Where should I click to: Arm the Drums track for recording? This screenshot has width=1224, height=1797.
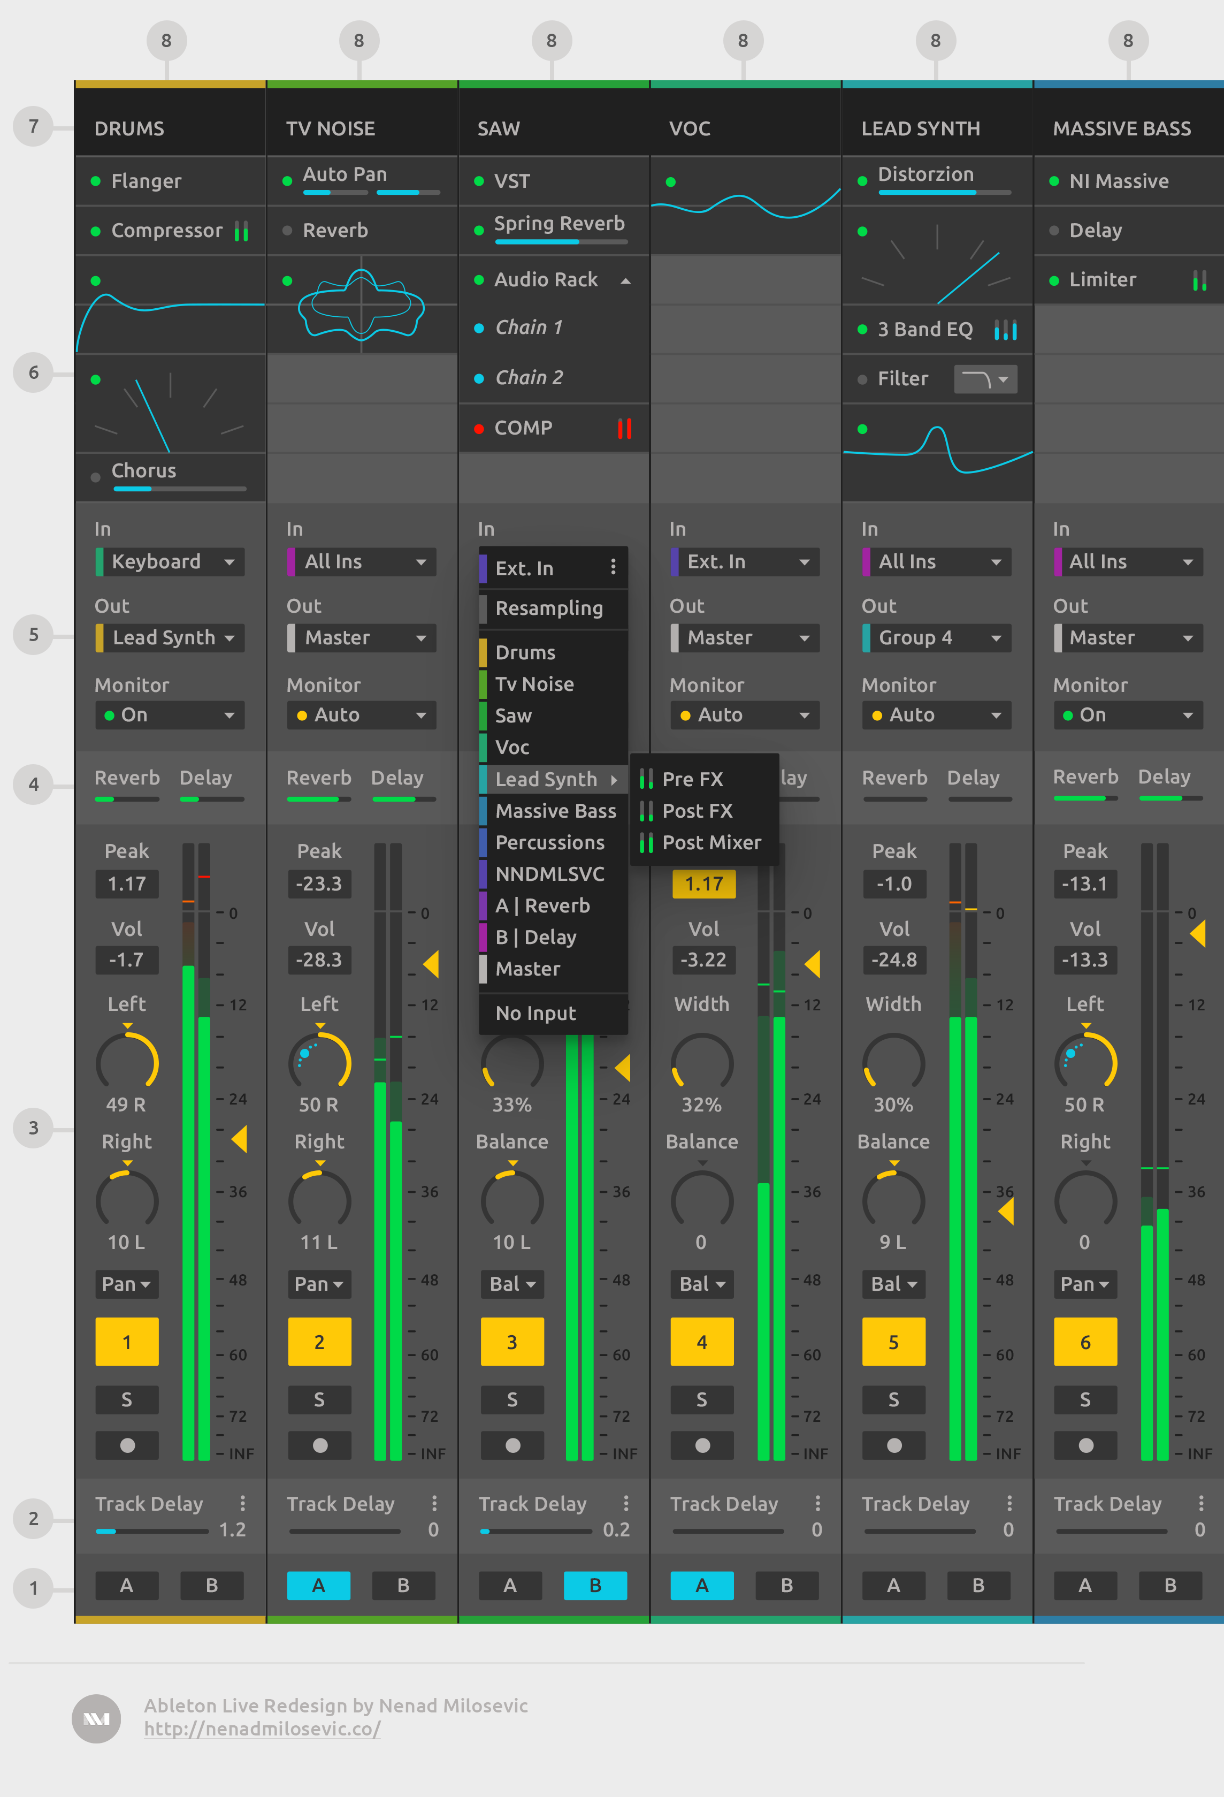click(127, 1444)
